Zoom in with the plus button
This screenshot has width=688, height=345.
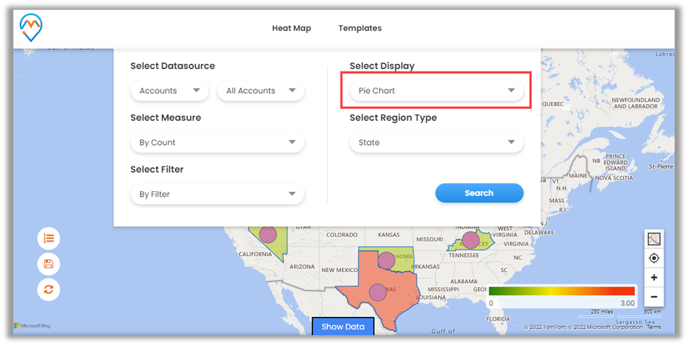654,278
